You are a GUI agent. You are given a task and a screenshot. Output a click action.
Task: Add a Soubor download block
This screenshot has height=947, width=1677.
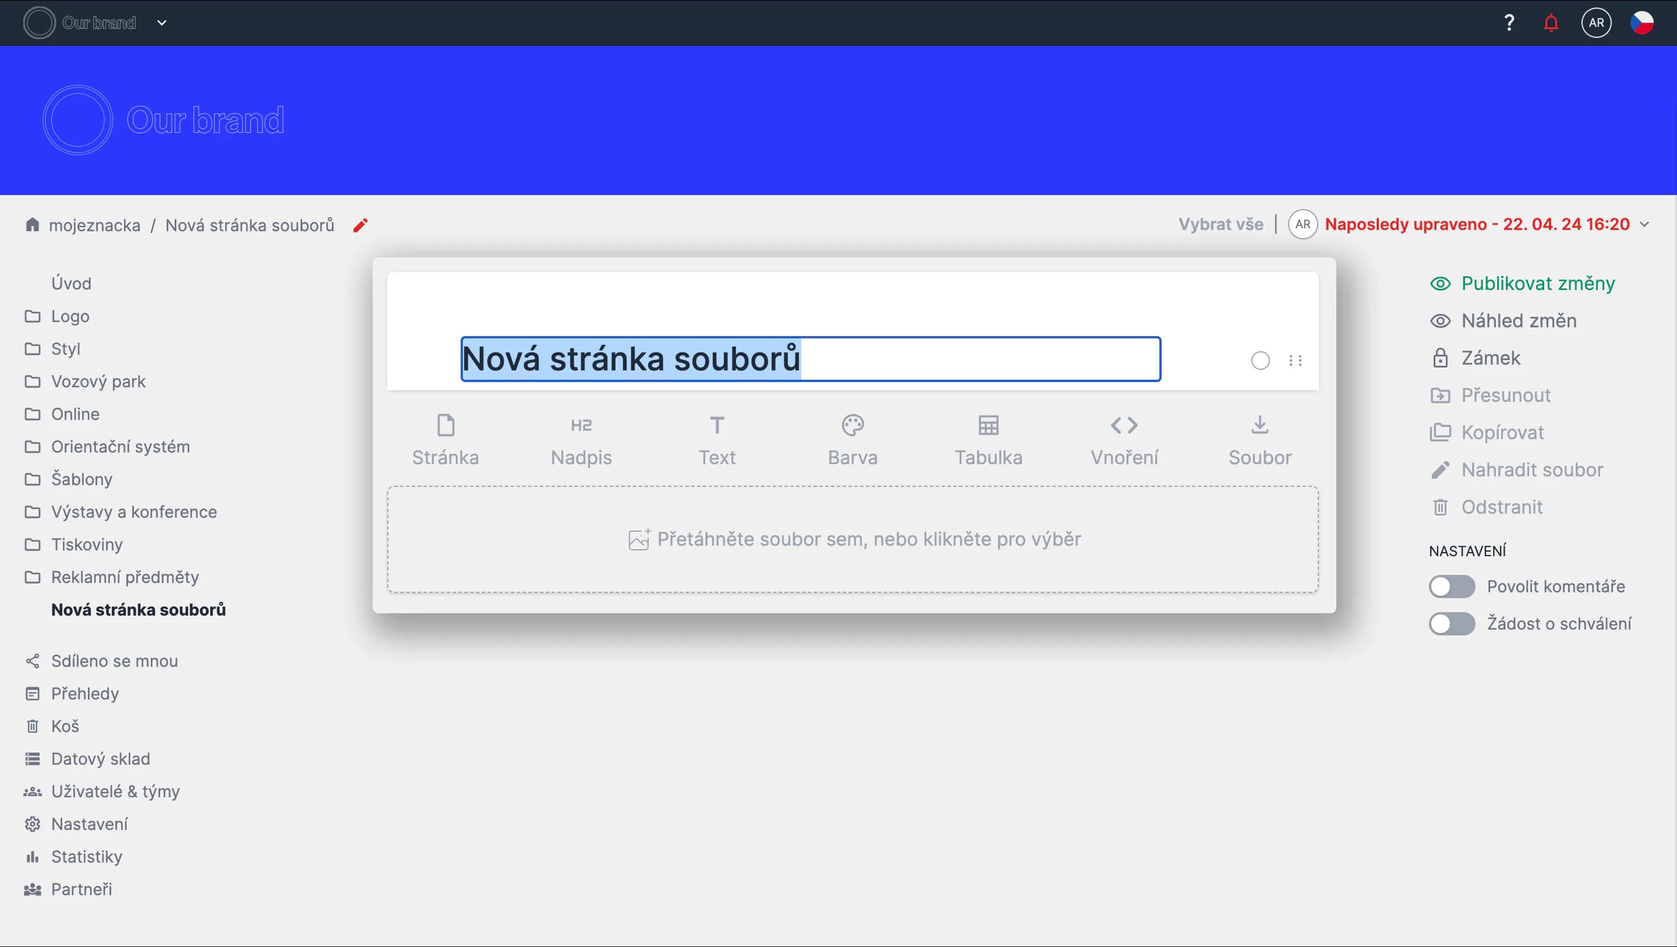1259,440
